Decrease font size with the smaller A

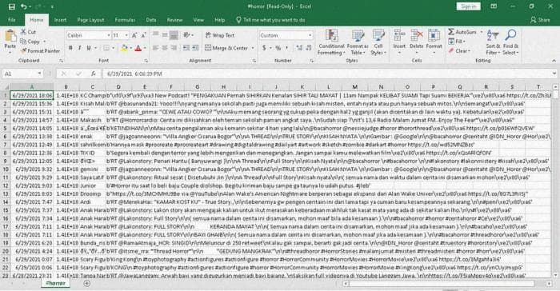coord(143,35)
